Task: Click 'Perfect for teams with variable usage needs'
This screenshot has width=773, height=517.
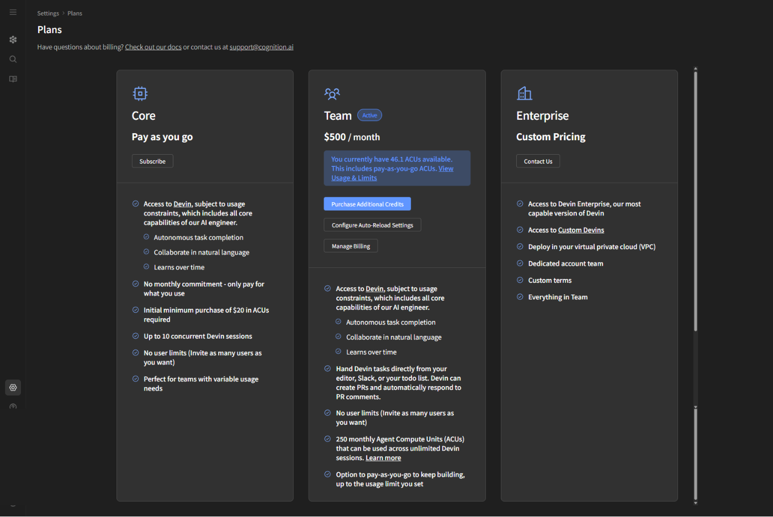Action: [201, 384]
